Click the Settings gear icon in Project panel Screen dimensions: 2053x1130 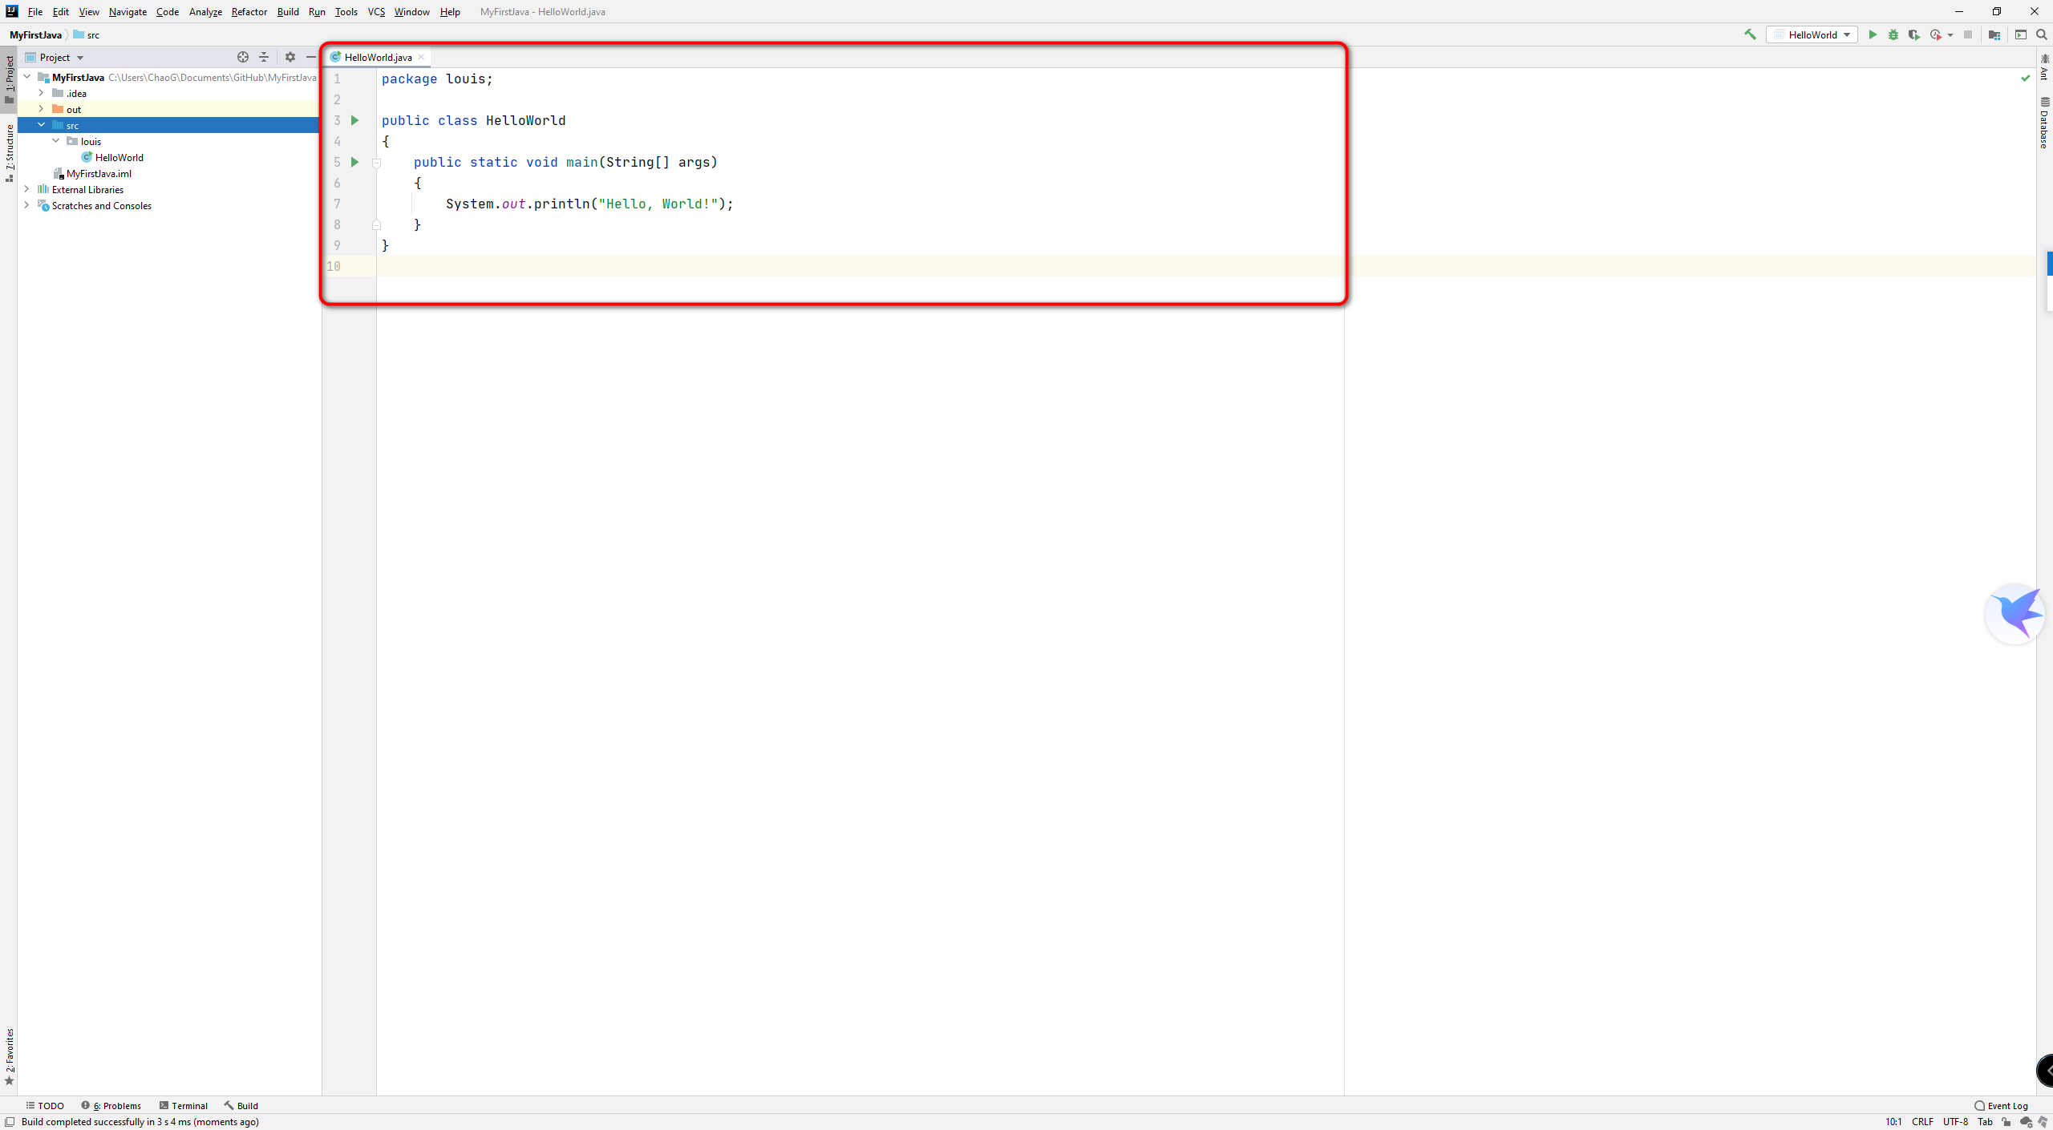click(x=290, y=55)
